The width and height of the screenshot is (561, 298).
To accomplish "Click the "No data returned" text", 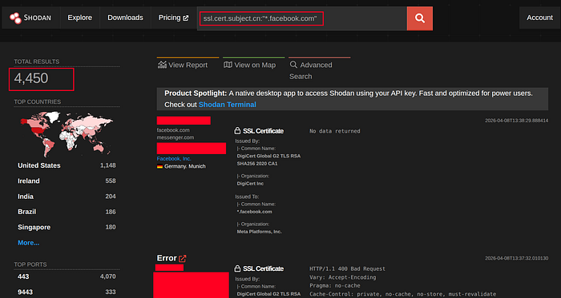I will tap(334, 131).
